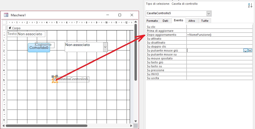Switch to the Formato tab
Image resolution: width=255 pixels, height=129 pixels.
pos(152,20)
